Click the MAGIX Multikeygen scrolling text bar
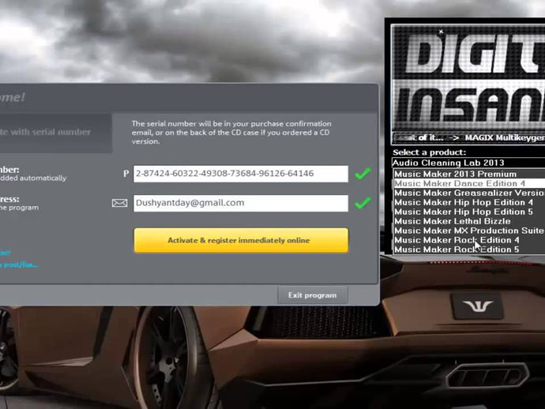This screenshot has height=409, width=545. tap(469, 138)
